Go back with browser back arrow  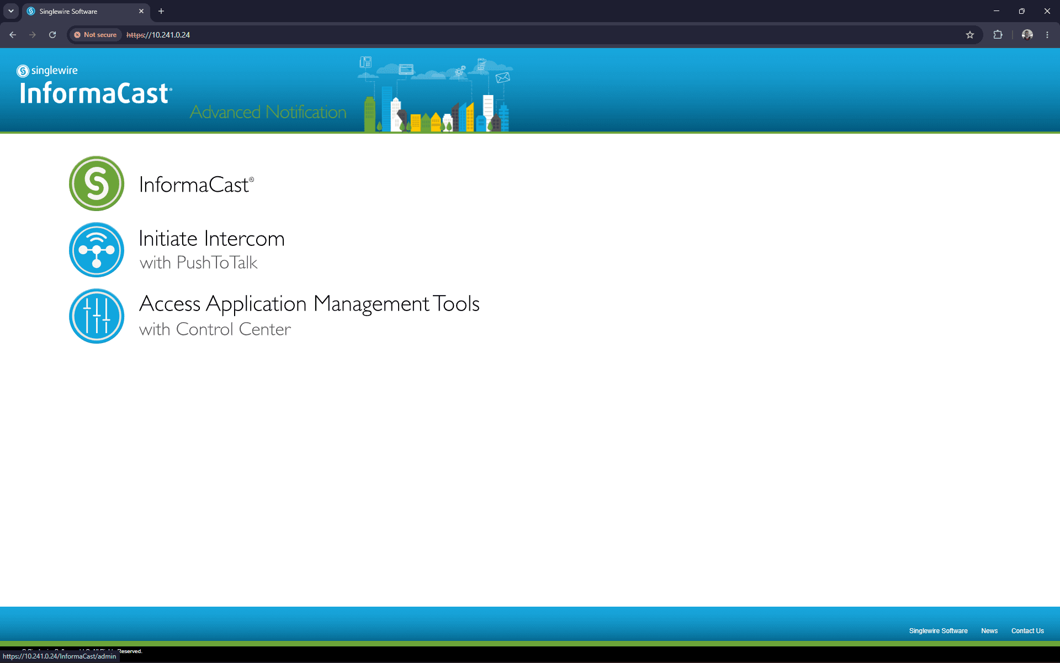(13, 35)
